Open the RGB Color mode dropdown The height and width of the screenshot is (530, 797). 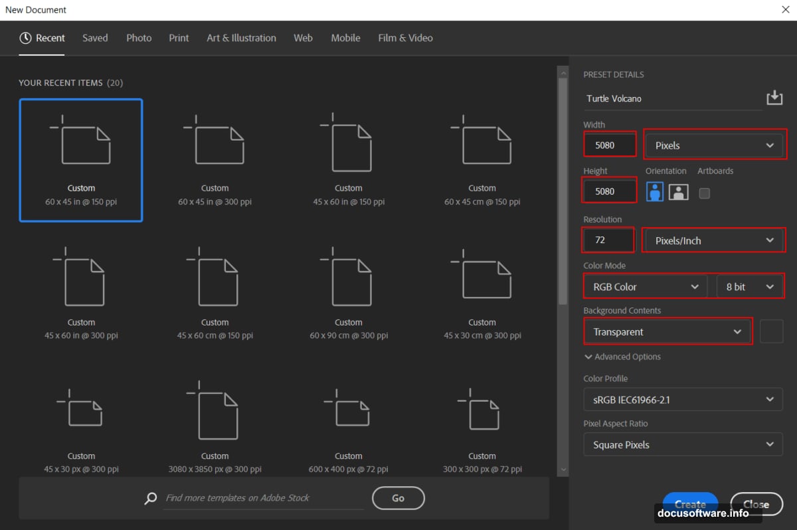coord(644,286)
